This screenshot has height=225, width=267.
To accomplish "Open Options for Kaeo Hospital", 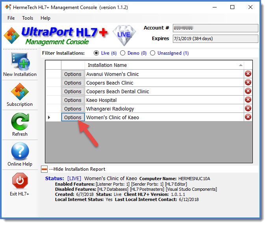I will 73,100.
